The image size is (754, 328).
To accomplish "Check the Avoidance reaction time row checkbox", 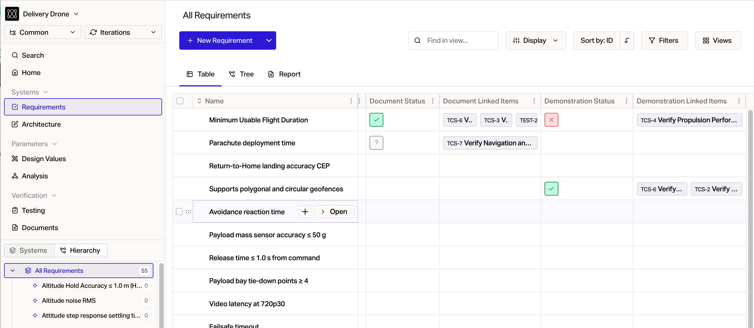I will click(179, 212).
